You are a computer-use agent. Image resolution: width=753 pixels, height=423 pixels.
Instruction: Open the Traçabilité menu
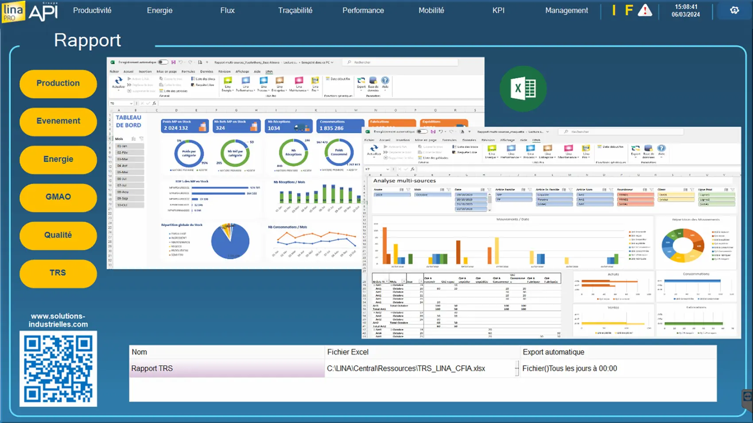coord(295,10)
